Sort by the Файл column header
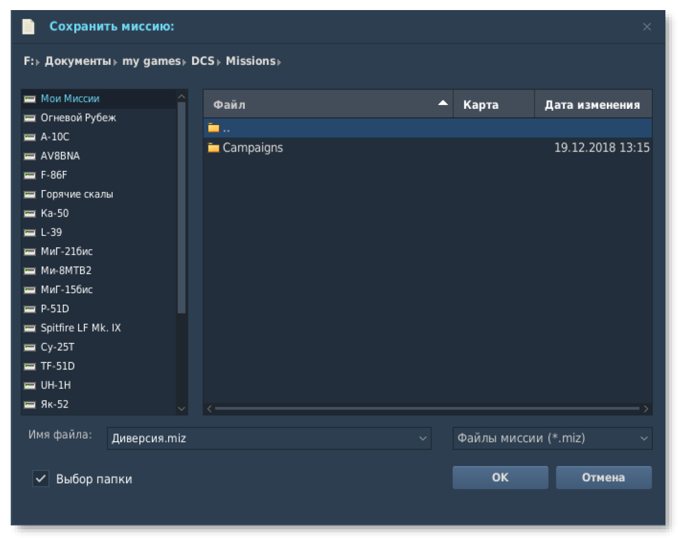The image size is (678, 538). (x=327, y=104)
